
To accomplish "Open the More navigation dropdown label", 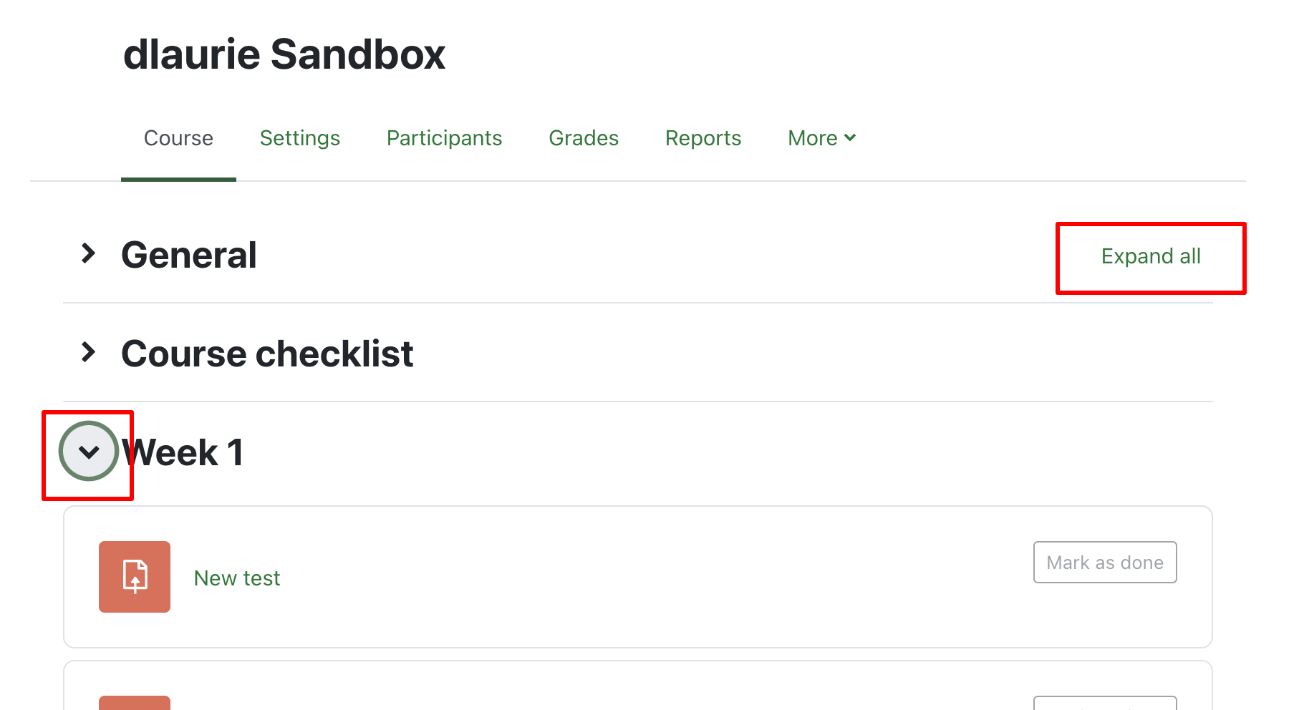I will [812, 138].
